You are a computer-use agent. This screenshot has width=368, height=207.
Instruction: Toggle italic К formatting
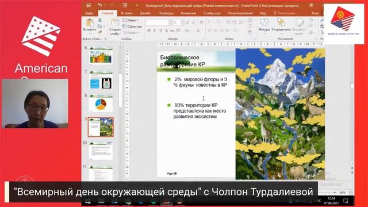tap(155, 30)
